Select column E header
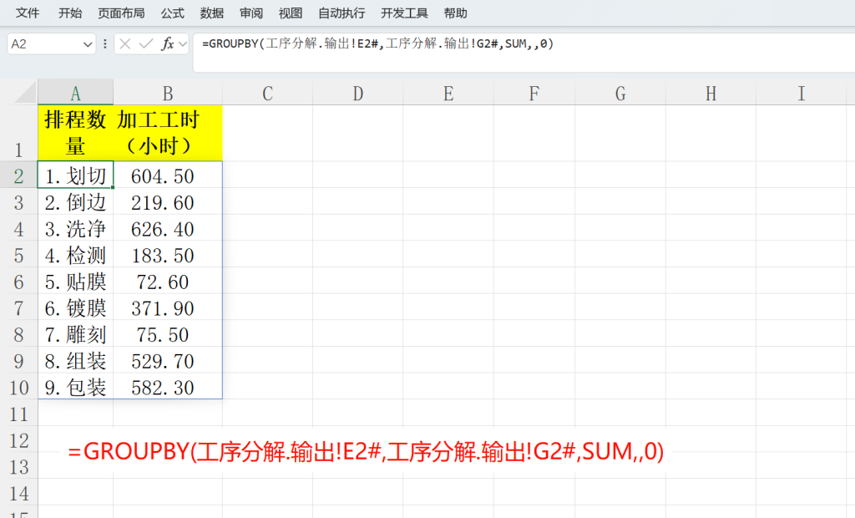The image size is (855, 518). click(x=448, y=94)
